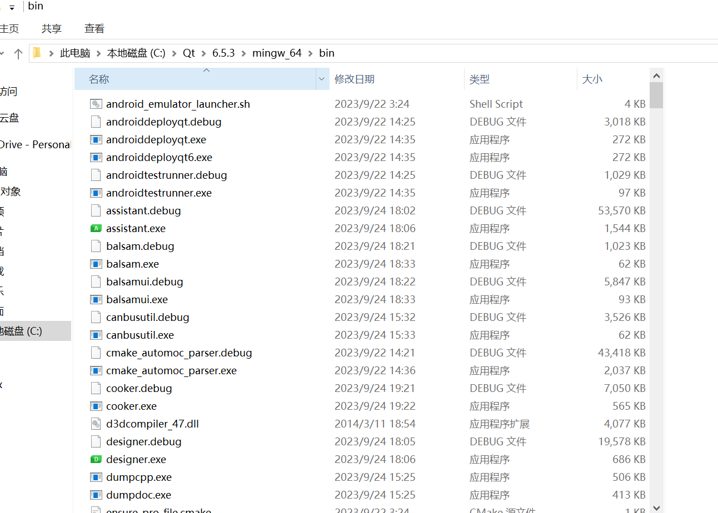Expand the Quick Access Toolbar dropdown arrow
Viewport: 718px width, 513px height.
[12, 6]
